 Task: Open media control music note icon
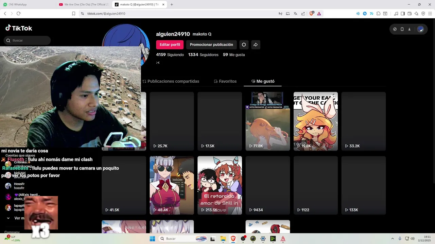point(396,14)
